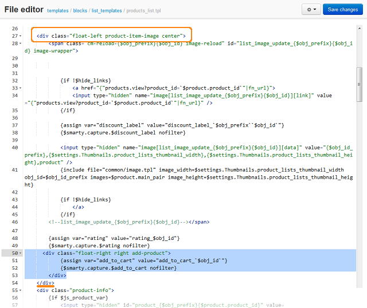Click the editor scrollbar up arrow

(x=360, y=28)
